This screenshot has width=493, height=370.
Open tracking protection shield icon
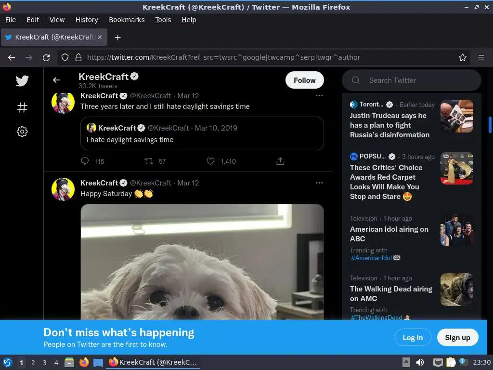coord(65,58)
